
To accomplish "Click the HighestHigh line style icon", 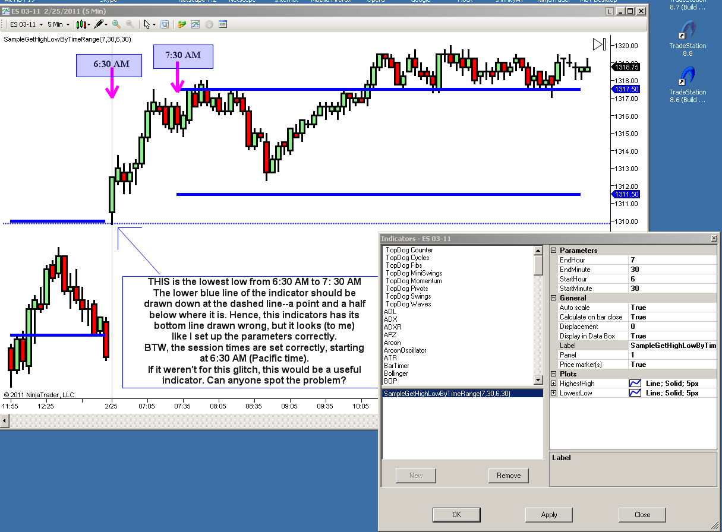I will point(635,384).
